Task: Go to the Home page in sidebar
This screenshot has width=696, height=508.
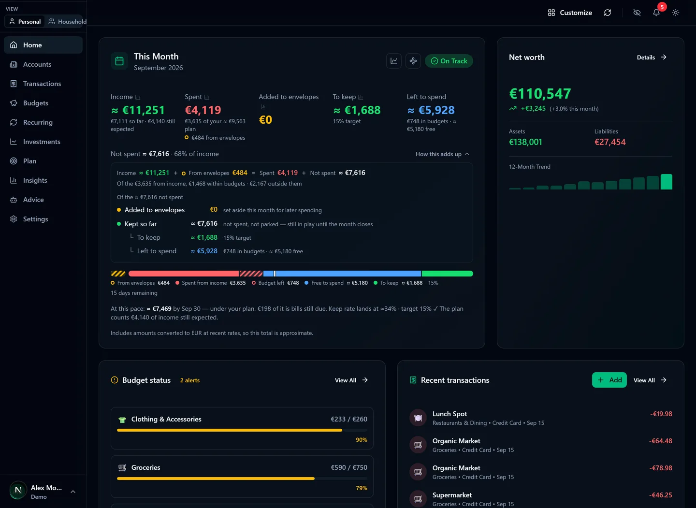Action: point(43,45)
